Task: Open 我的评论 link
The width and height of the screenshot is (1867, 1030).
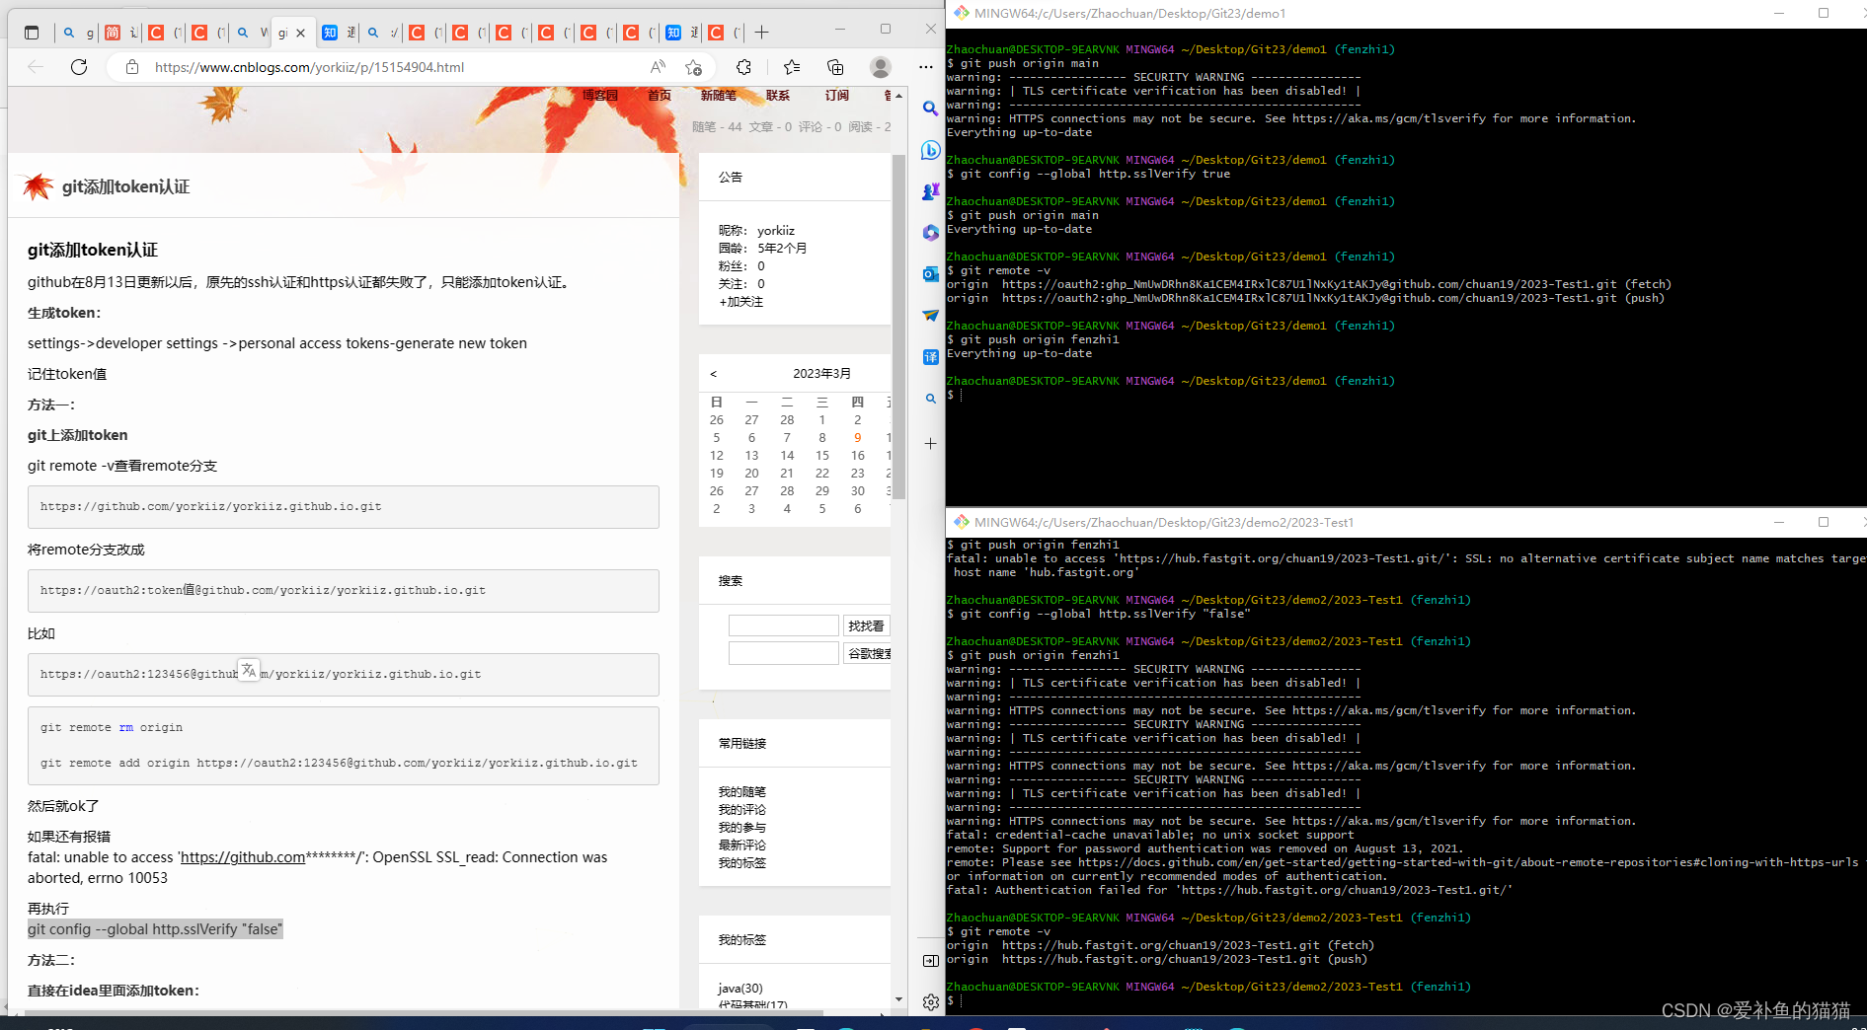Action: click(x=741, y=810)
